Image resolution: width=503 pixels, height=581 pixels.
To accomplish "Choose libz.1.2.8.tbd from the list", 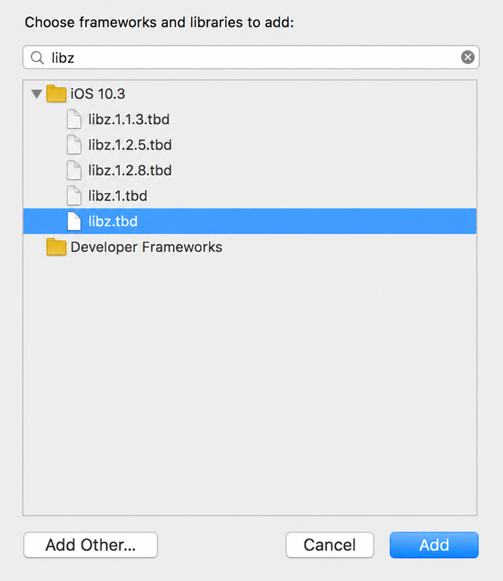I will coord(130,170).
